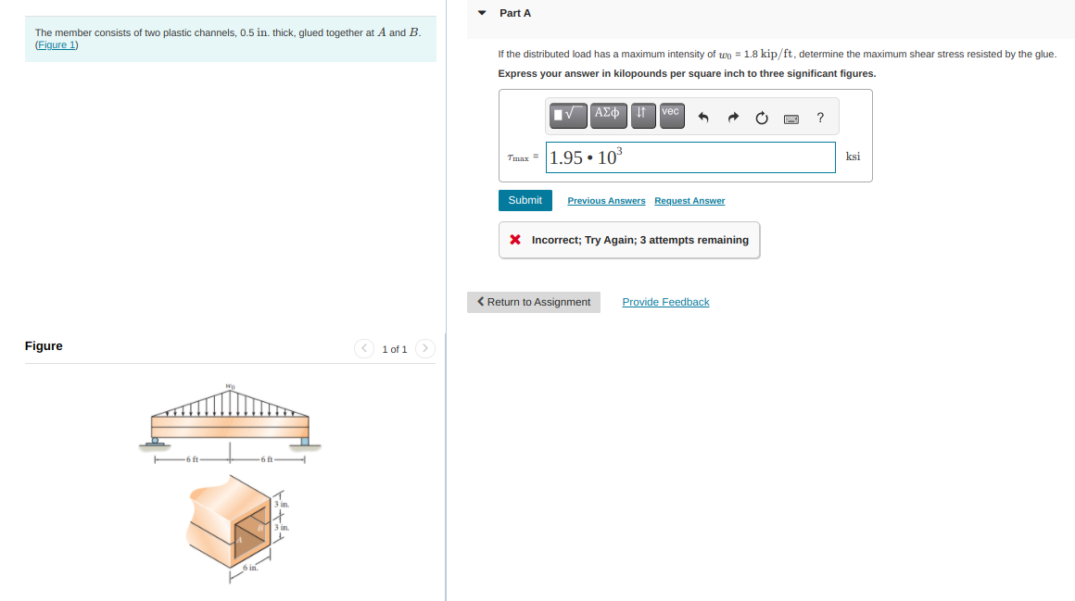Open the Greek symbols AΣφ palette
This screenshot has height=601, width=1075.
tap(609, 115)
